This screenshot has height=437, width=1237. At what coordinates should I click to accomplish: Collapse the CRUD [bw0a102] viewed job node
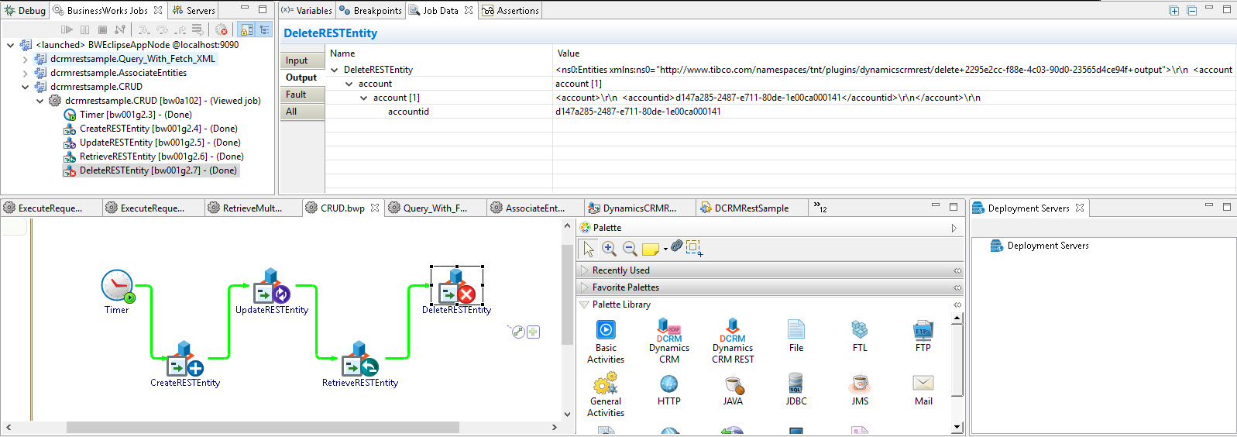pos(40,101)
